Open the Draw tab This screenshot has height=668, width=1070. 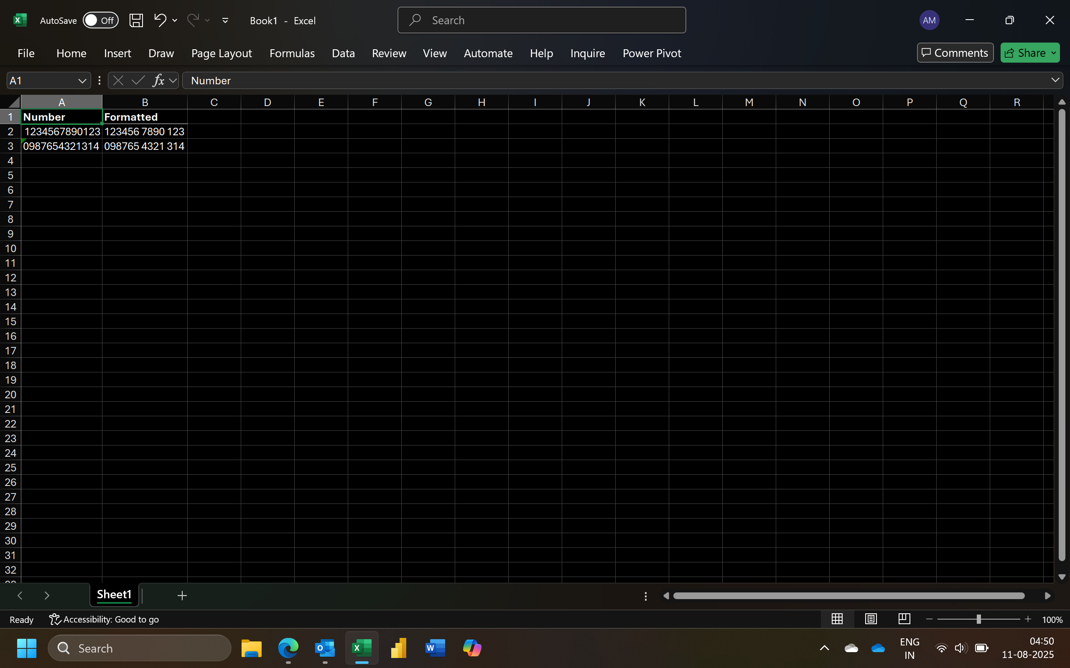tap(161, 53)
